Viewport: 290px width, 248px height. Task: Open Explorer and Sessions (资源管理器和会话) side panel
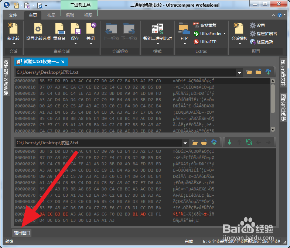[6, 77]
